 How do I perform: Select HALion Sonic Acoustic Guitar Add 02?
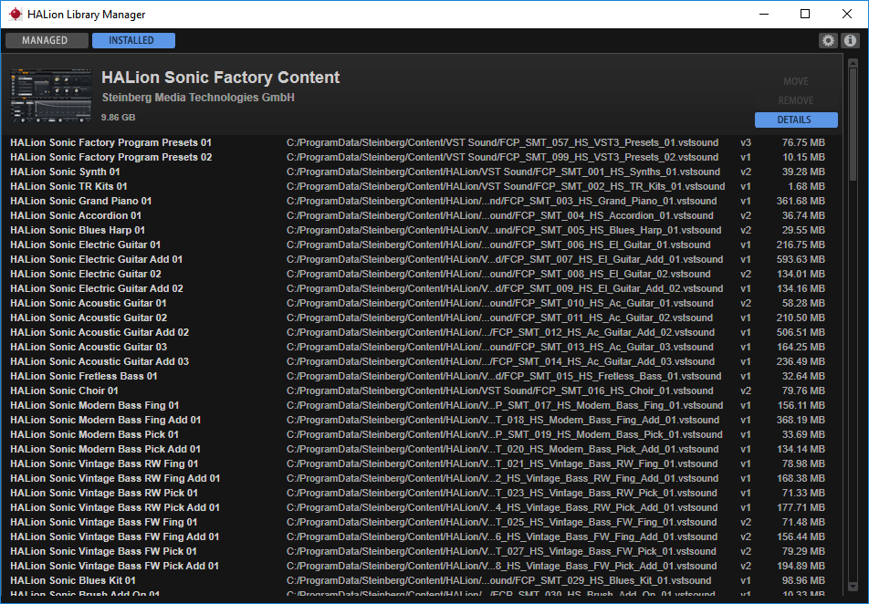click(99, 332)
